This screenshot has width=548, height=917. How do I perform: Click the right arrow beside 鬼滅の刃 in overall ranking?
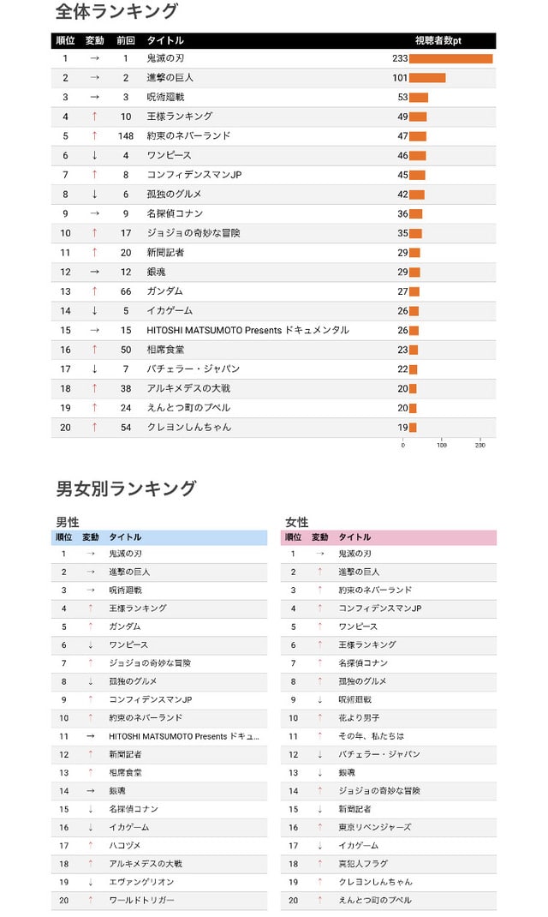(x=95, y=58)
